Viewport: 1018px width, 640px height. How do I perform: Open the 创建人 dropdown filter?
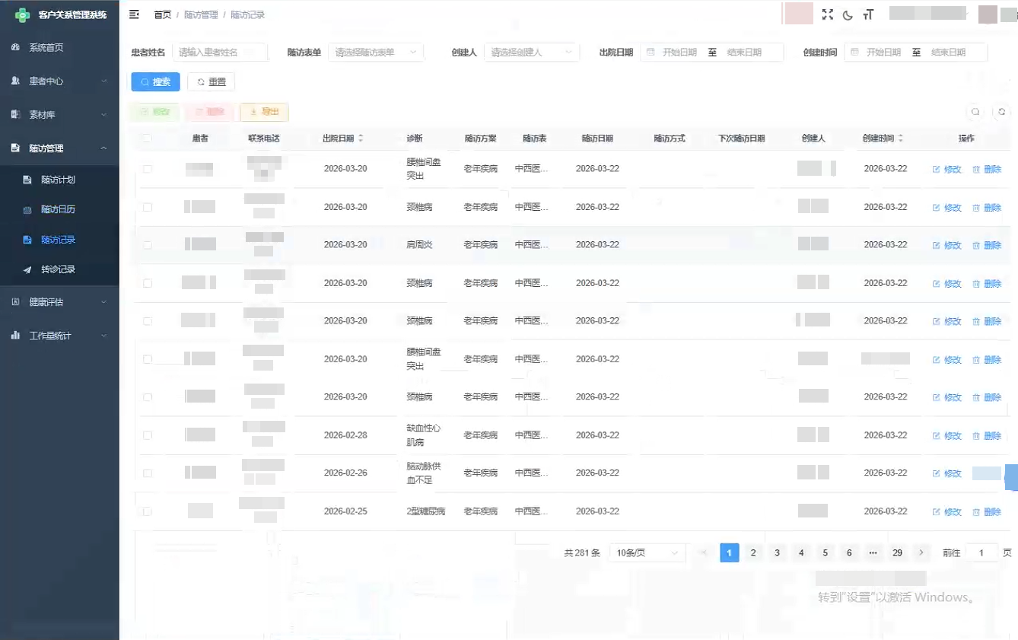[x=531, y=53]
